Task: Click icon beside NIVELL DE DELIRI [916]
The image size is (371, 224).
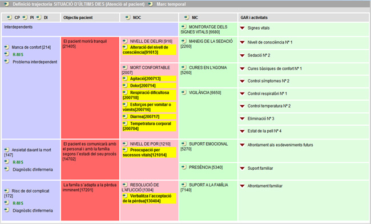Action: point(125,41)
